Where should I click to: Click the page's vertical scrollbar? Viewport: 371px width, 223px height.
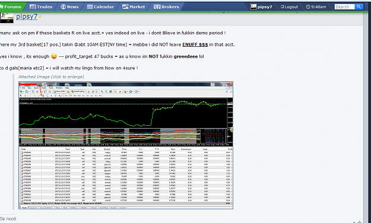point(366,118)
